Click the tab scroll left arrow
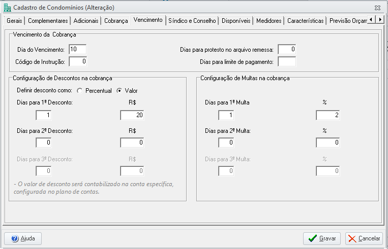 tap(371, 19)
